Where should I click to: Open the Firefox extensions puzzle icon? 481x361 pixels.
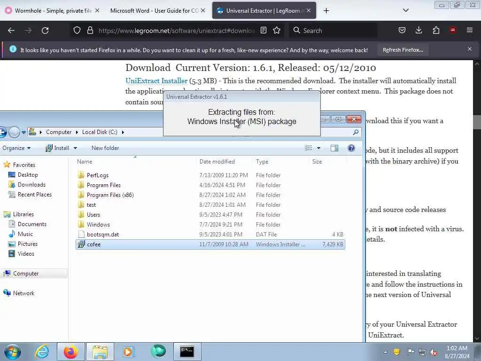click(436, 30)
